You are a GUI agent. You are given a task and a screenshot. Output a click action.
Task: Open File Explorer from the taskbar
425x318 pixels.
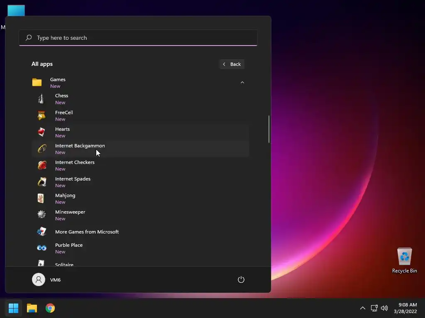pyautogui.click(x=32, y=308)
